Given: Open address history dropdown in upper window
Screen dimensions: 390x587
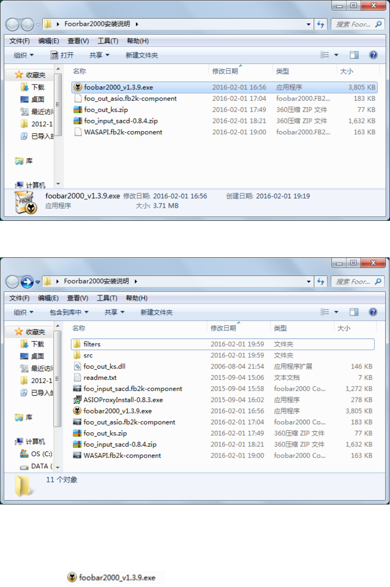Looking at the screenshot, I should tap(308, 24).
